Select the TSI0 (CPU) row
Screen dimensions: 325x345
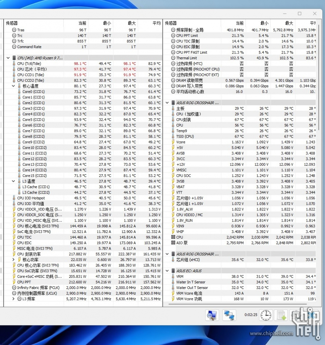pos(239,137)
